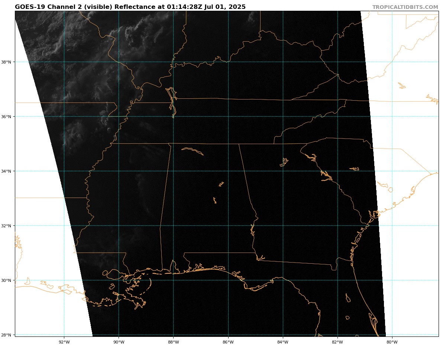Click the 88°W longitude label
446x345 pixels.
pyautogui.click(x=173, y=342)
